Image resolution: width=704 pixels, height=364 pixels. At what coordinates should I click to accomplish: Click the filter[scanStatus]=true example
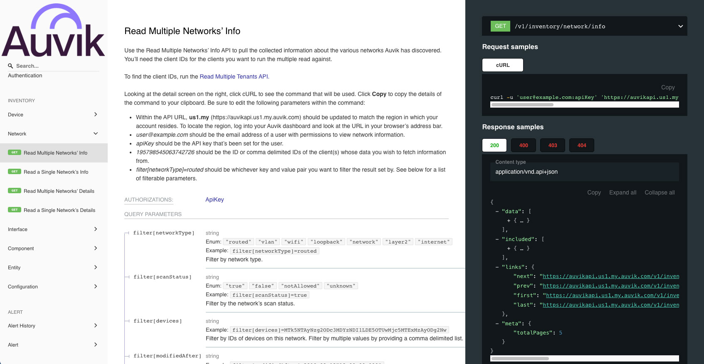tap(269, 295)
